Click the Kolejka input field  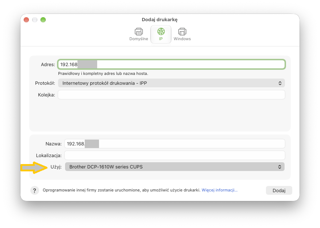tap(171, 95)
